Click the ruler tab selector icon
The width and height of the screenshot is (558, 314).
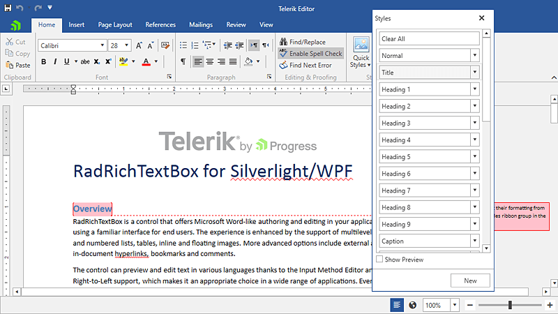(x=6, y=89)
